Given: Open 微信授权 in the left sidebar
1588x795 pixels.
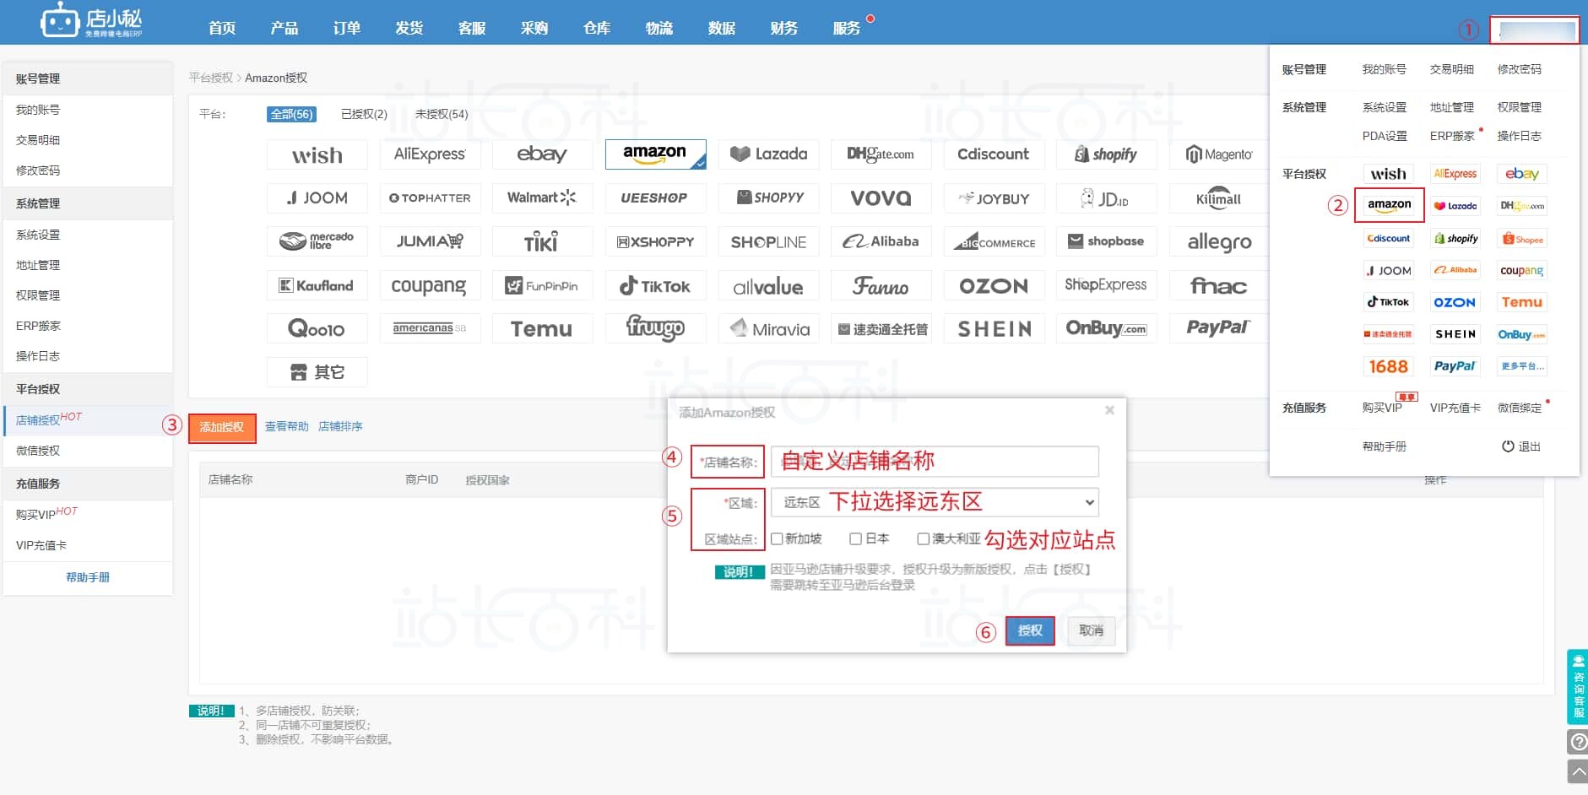Looking at the screenshot, I should [88, 451].
